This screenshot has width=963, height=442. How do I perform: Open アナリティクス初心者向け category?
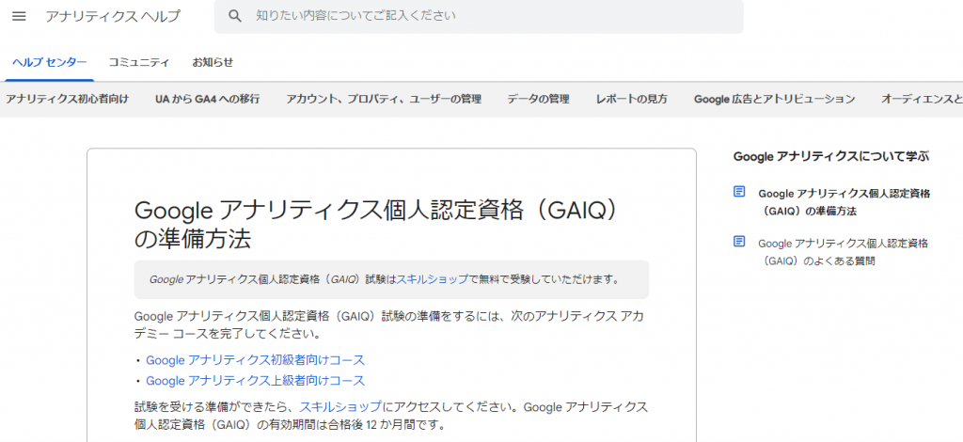pyautogui.click(x=68, y=99)
